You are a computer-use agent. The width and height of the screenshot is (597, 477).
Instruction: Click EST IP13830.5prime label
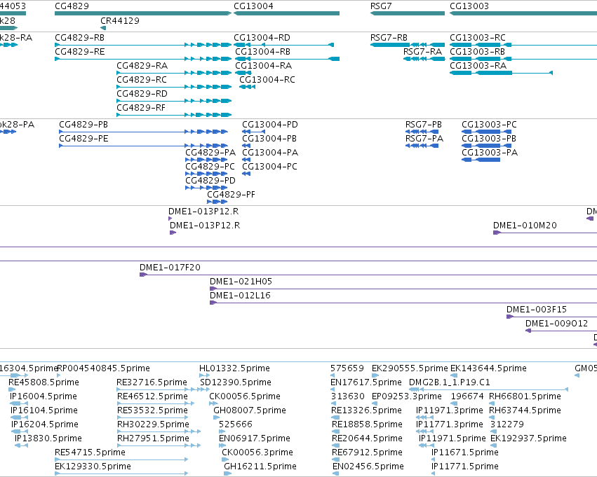(x=48, y=439)
